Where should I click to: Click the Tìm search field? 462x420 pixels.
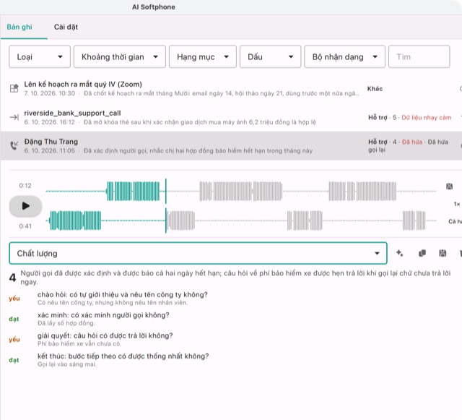coord(419,56)
